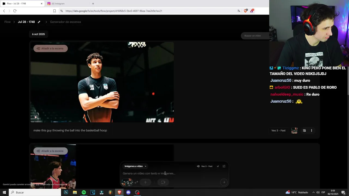Select project title Jul 28 - 1748
349x196 pixels.
pyautogui.click(x=26, y=22)
